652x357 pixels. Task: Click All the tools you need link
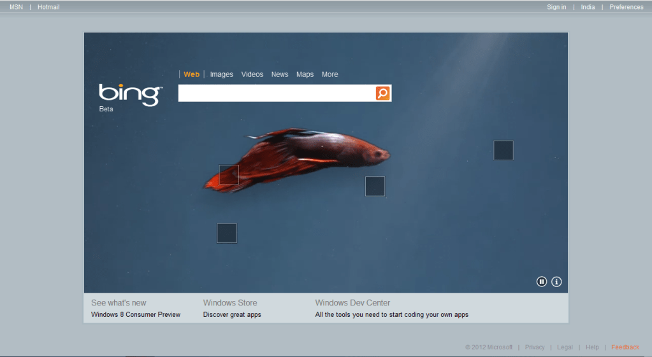click(x=392, y=314)
